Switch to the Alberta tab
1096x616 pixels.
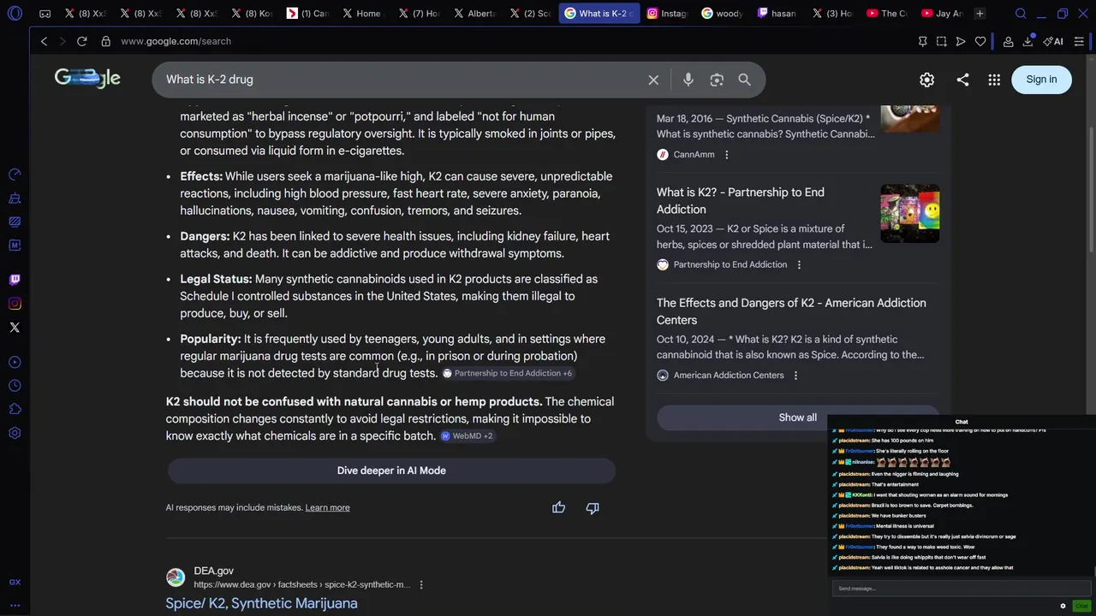click(x=474, y=14)
